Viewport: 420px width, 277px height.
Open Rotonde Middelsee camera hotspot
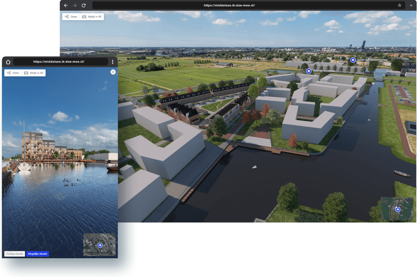click(x=309, y=71)
